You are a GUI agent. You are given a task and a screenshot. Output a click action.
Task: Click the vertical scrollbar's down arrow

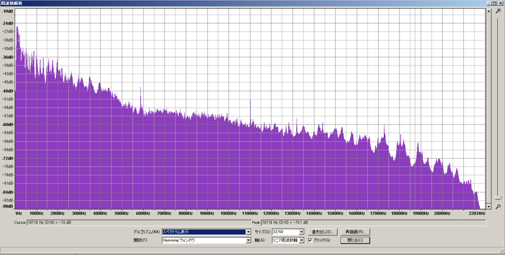point(488,207)
